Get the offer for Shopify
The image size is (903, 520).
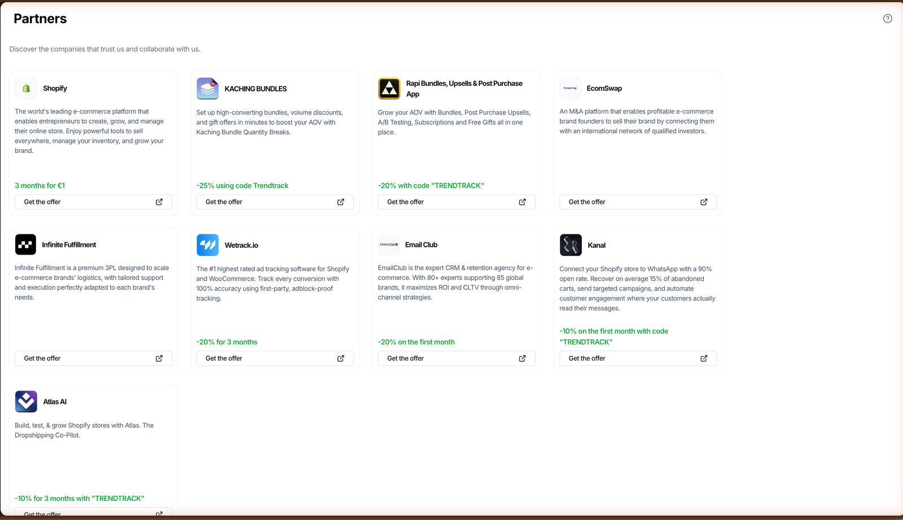[94, 202]
